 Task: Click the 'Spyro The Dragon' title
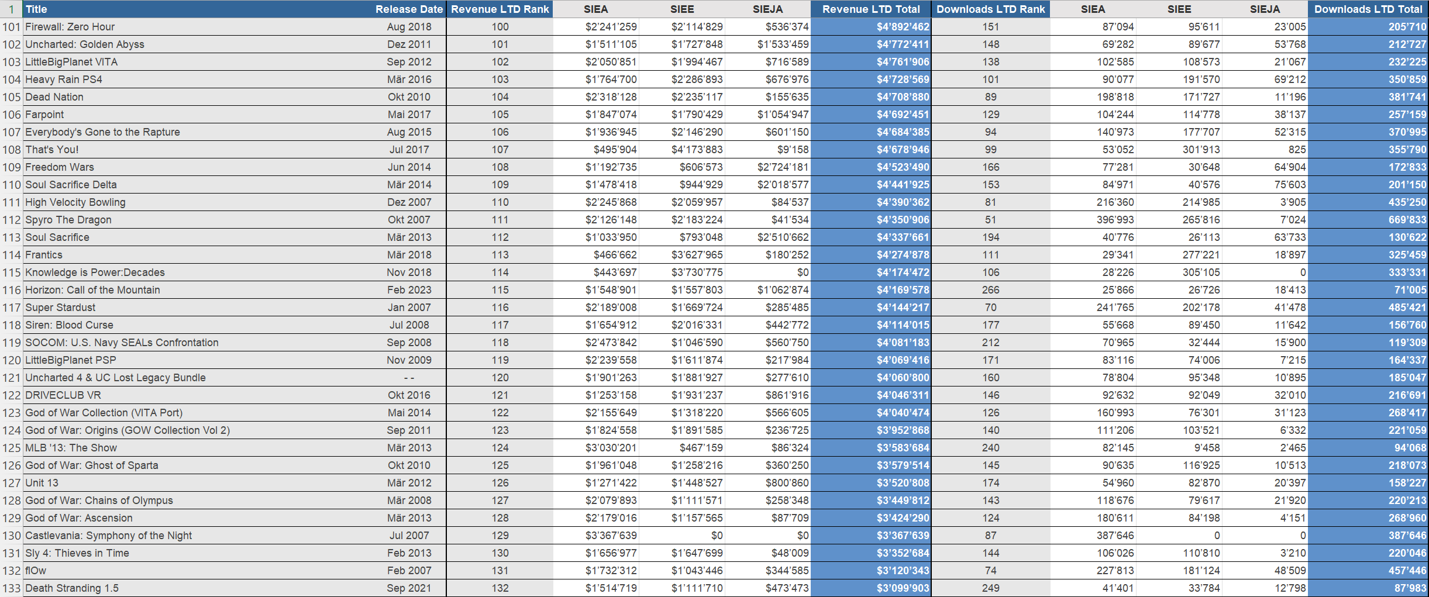[198, 220]
